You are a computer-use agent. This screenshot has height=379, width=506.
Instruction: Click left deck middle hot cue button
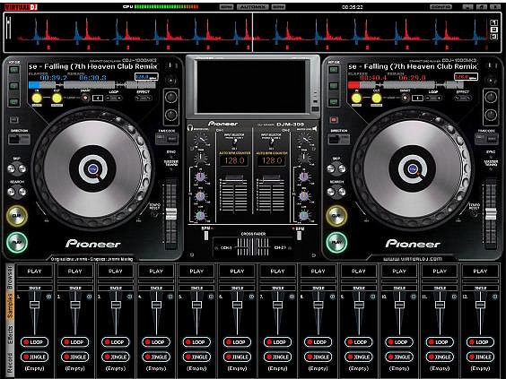(13, 86)
